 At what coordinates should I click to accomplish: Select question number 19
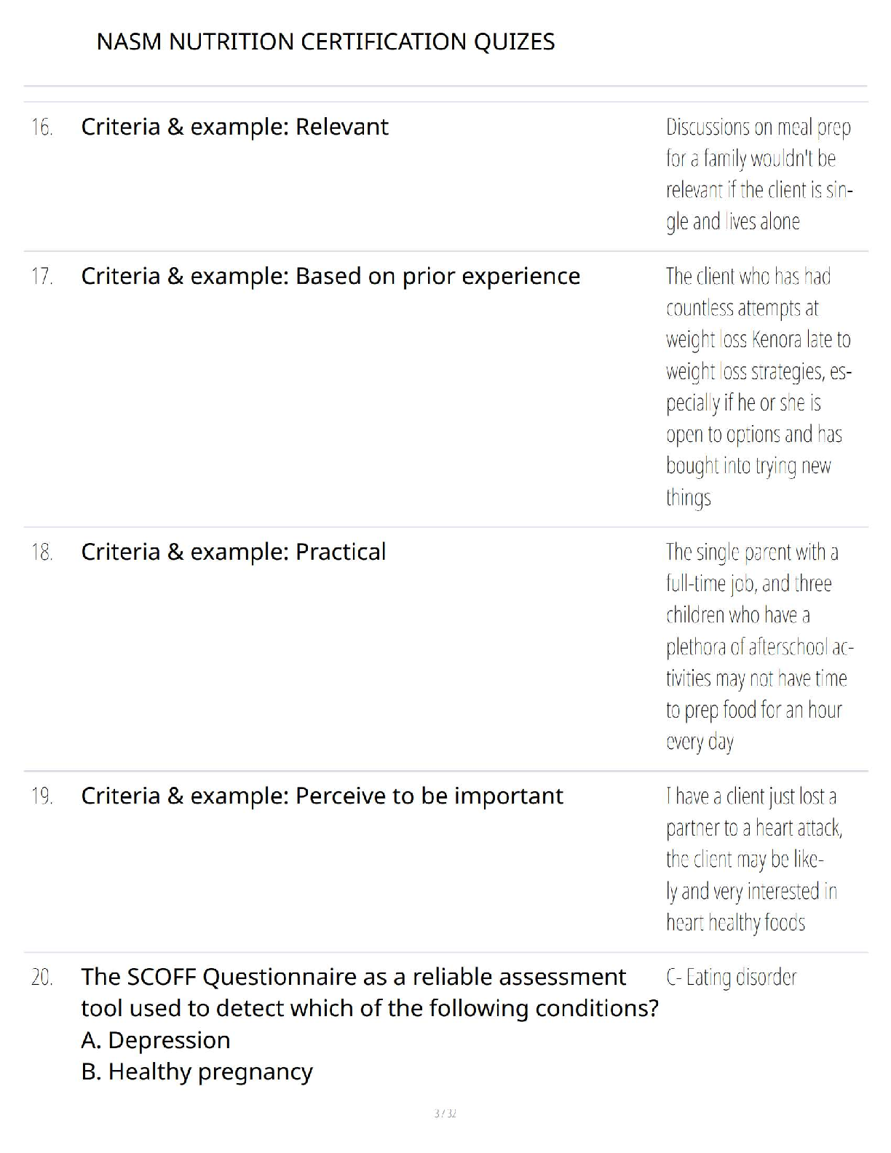pyautogui.click(x=42, y=796)
